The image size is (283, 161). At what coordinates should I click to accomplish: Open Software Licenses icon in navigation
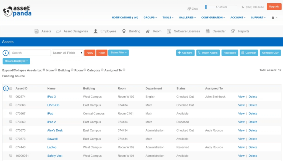click(169, 31)
